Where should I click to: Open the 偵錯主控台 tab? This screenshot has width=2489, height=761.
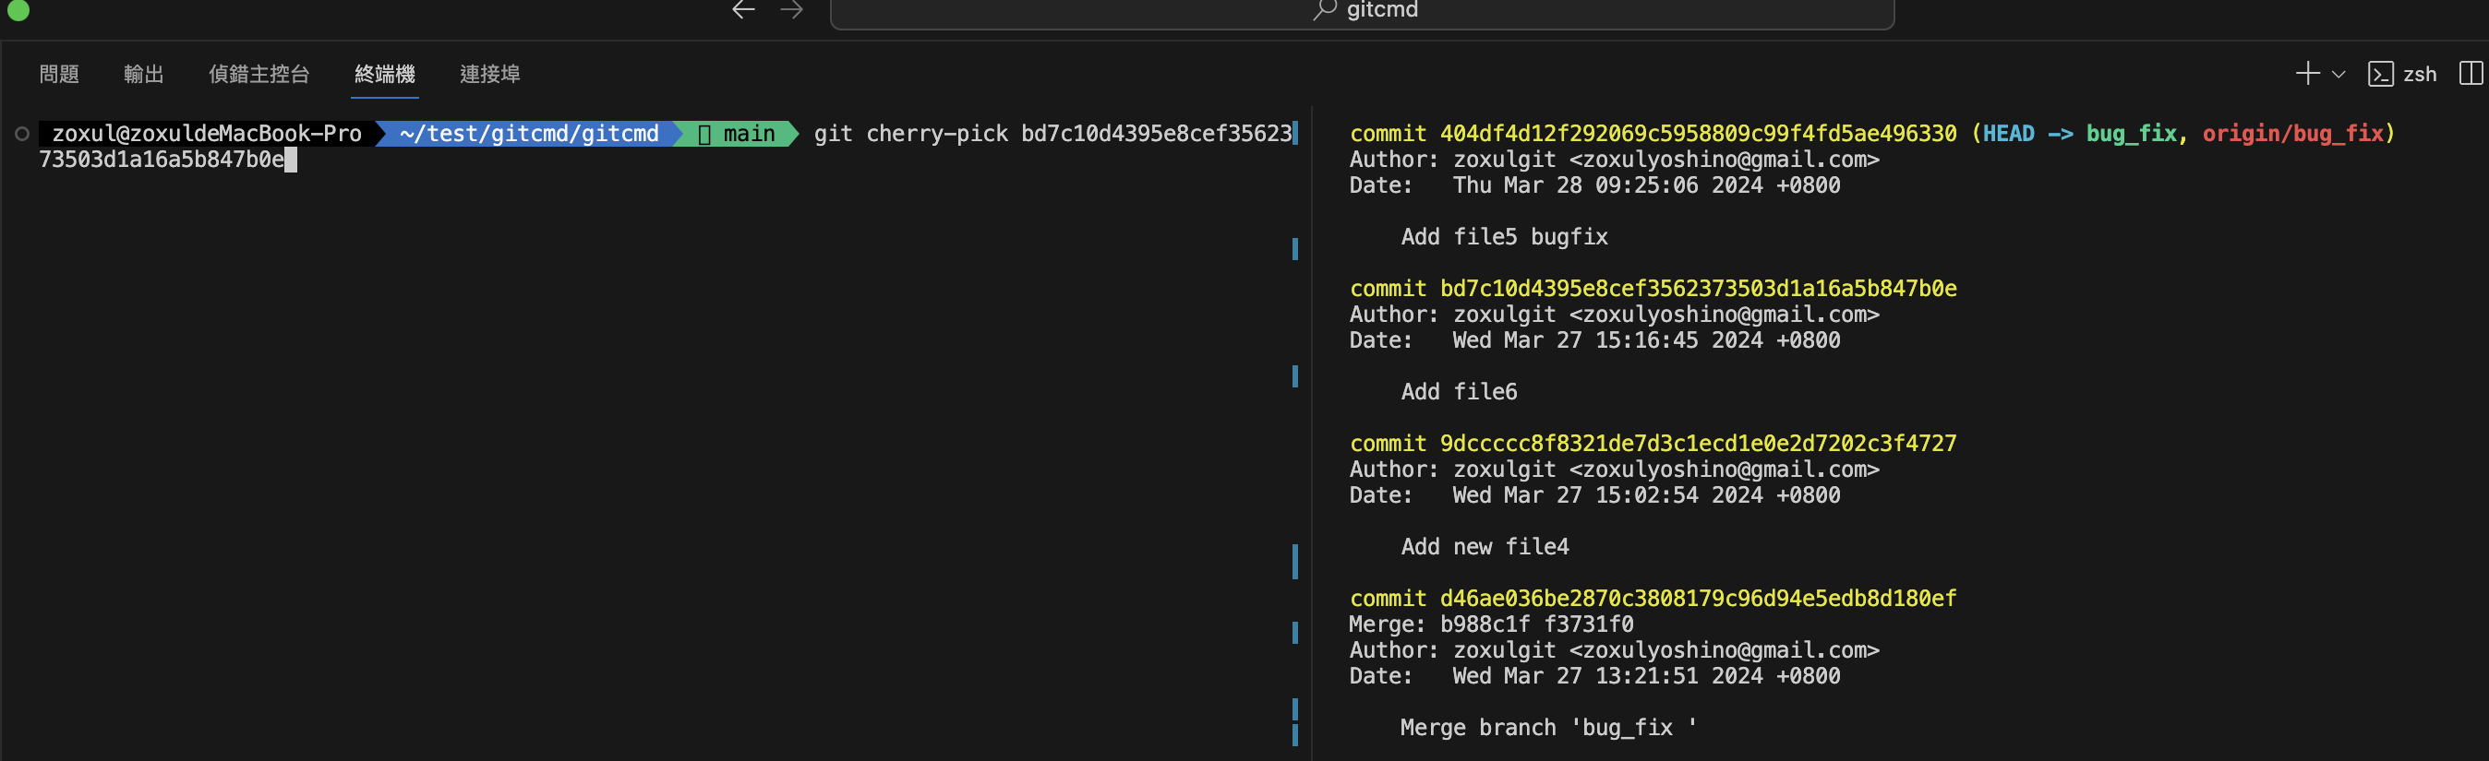259,75
